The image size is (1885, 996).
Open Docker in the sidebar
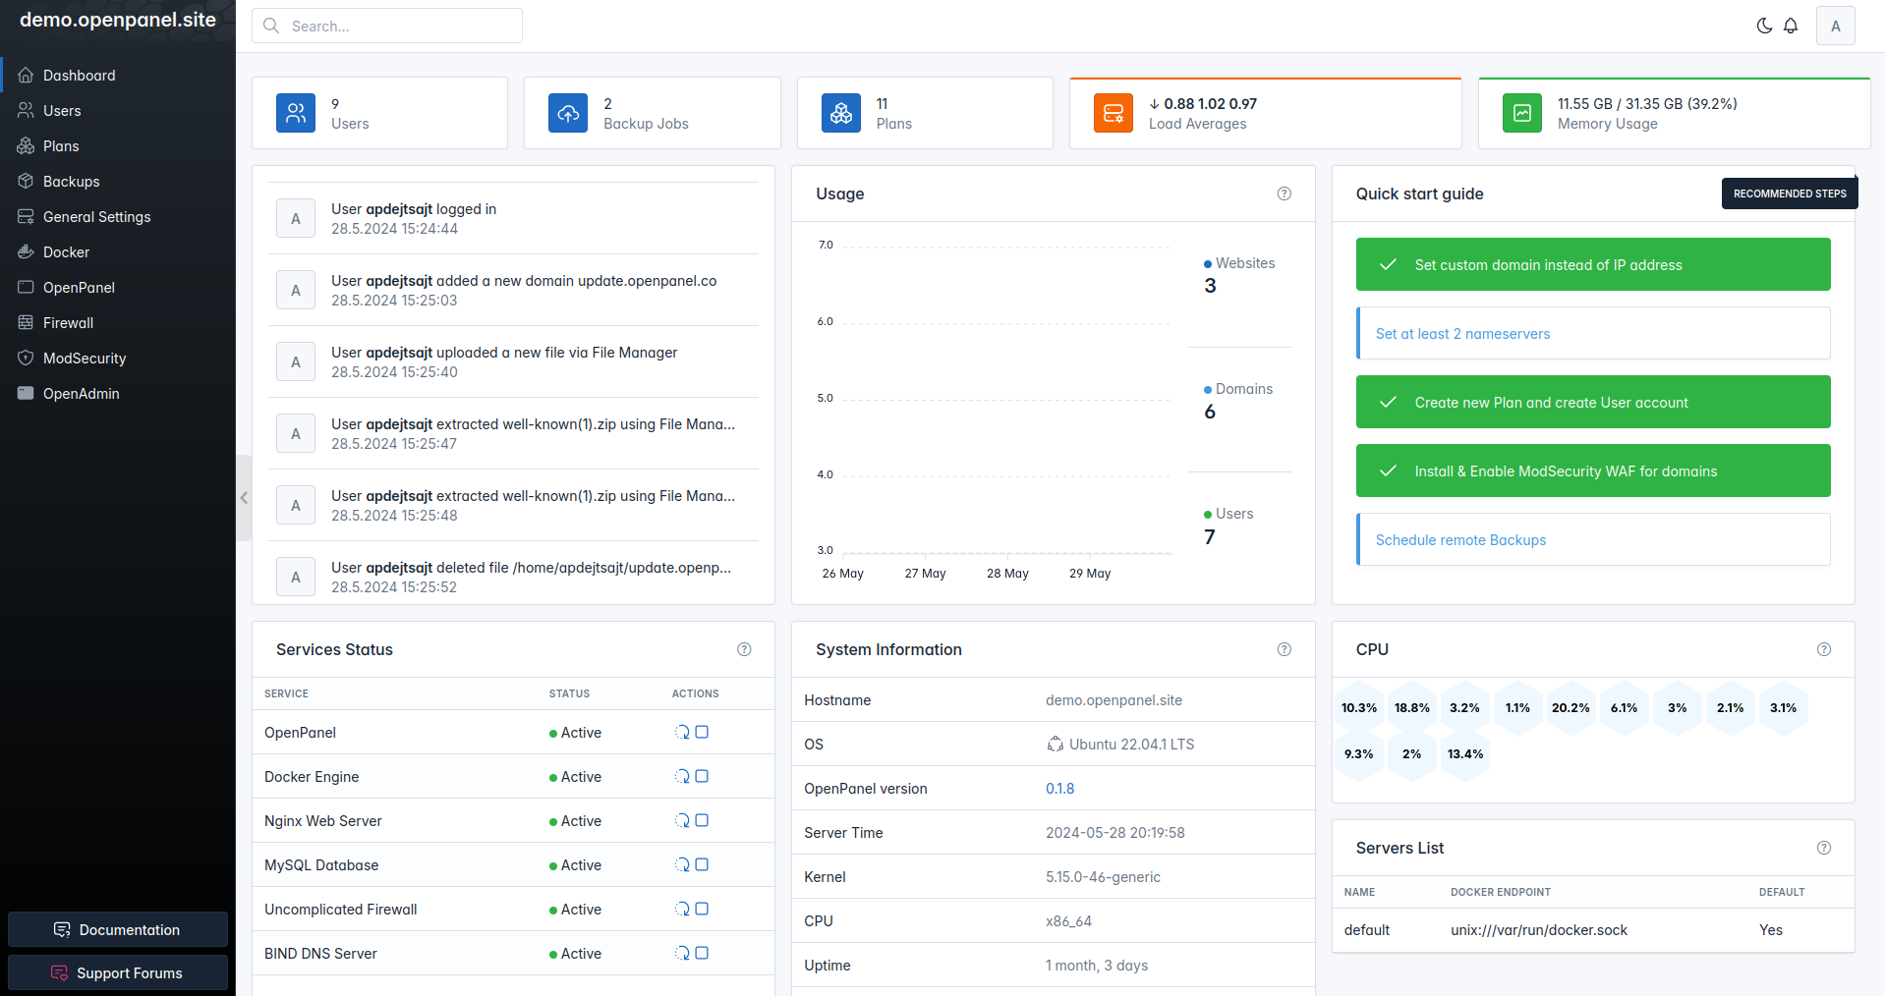(x=118, y=252)
